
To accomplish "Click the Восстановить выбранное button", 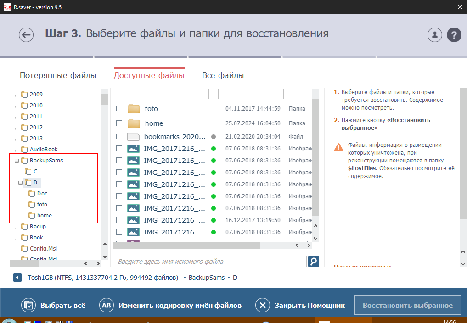I will 407,306.
